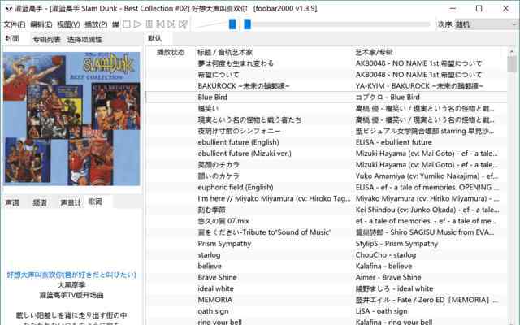Select the Brave Shine track title
Screen dimensions: 520x325
pos(217,278)
